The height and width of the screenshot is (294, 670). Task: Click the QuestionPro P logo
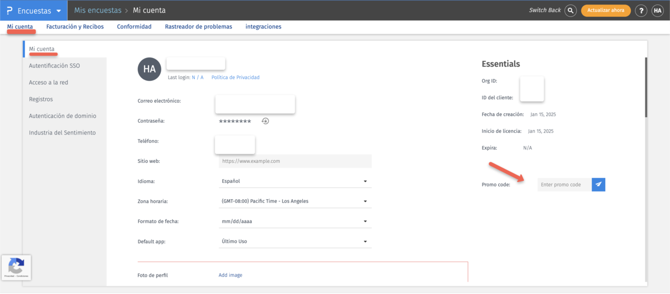[x=8, y=11]
